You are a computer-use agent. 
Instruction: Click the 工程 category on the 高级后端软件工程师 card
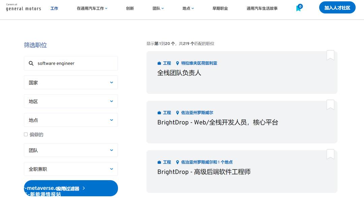point(167,162)
